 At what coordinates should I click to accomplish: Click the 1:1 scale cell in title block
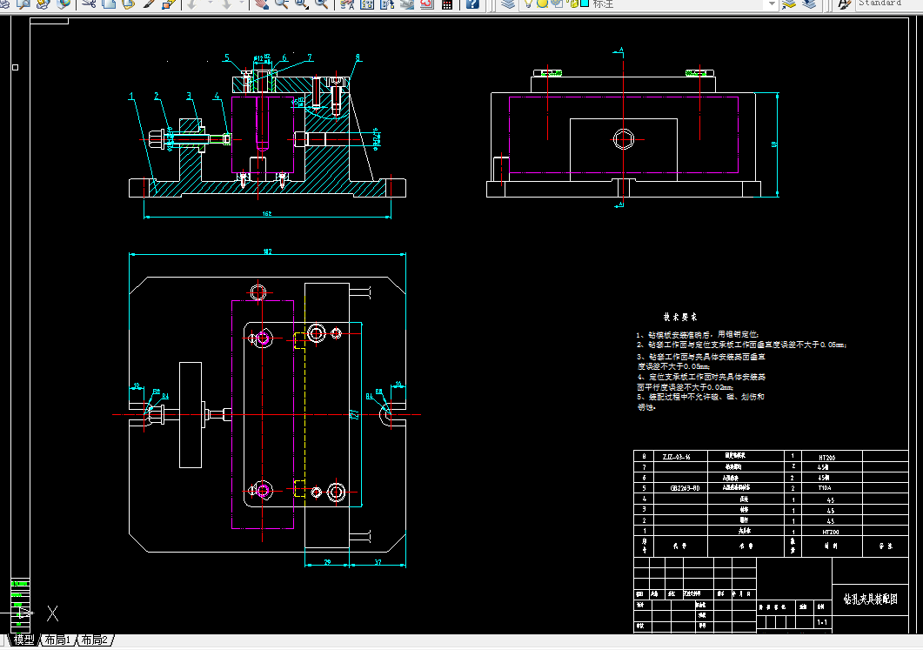click(x=822, y=622)
